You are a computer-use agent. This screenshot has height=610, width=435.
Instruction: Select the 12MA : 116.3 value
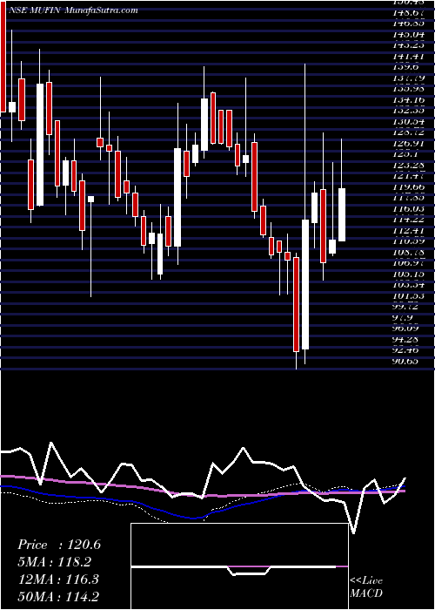pyautogui.click(x=58, y=579)
